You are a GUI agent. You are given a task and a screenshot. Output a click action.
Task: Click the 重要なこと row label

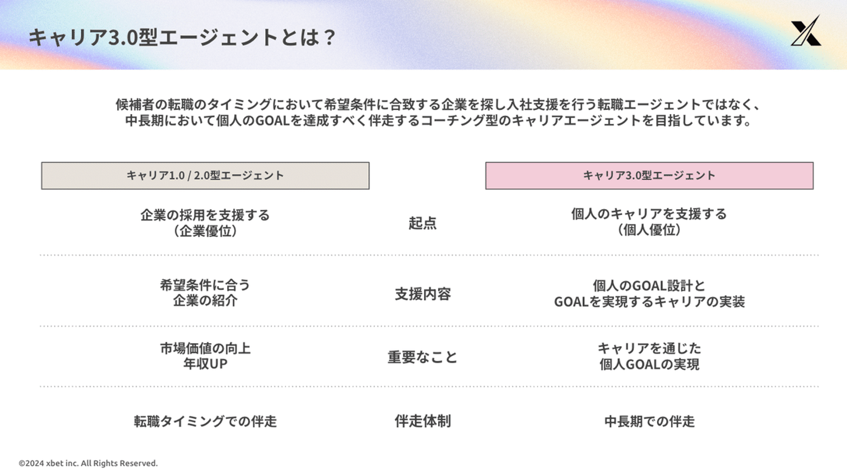pyautogui.click(x=422, y=357)
